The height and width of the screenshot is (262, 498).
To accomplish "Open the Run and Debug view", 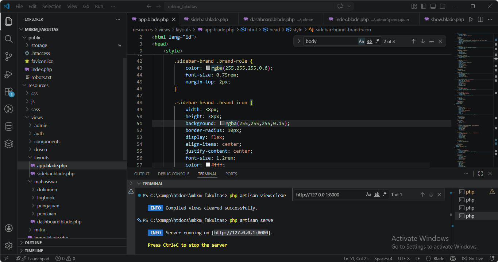I will pyautogui.click(x=9, y=74).
